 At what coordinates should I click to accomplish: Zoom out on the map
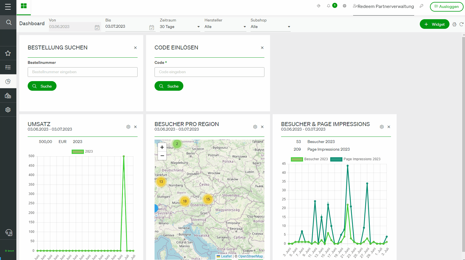tap(162, 156)
